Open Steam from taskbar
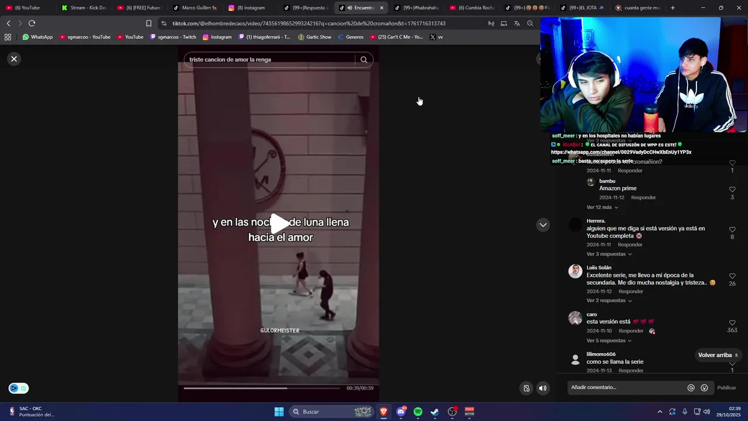Screen dimensions: 748x421 [435, 412]
